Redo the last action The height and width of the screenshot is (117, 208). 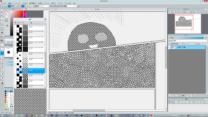tap(31, 6)
